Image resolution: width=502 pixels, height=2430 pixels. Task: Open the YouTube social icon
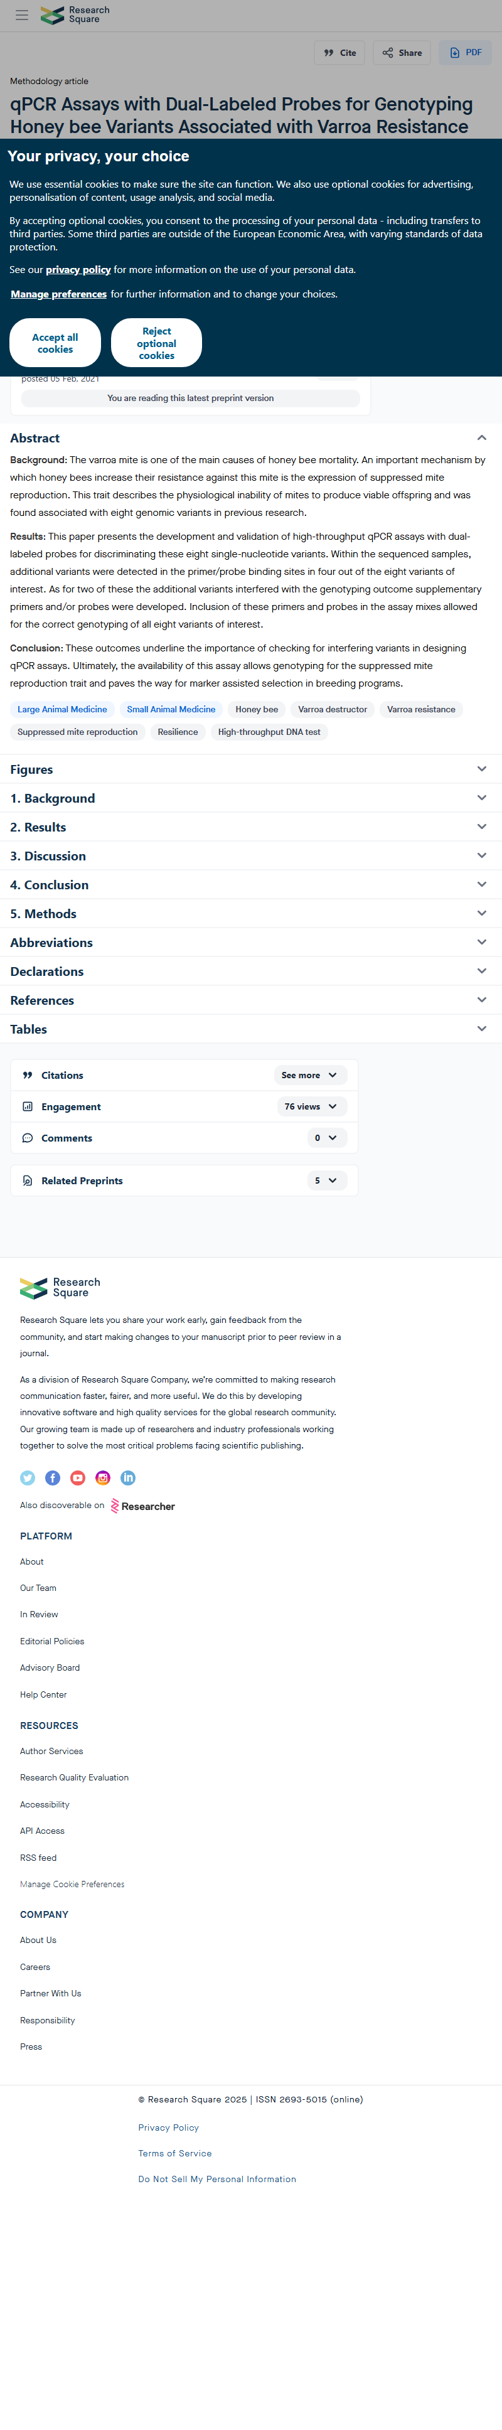[77, 1477]
